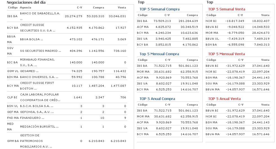Select the Top 5 Mensual Venta title
The height and width of the screenshot is (149, 276).
pyautogui.click(x=226, y=54)
